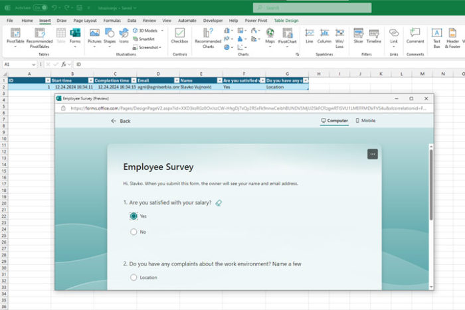Insert a Line sparkline

point(310,36)
